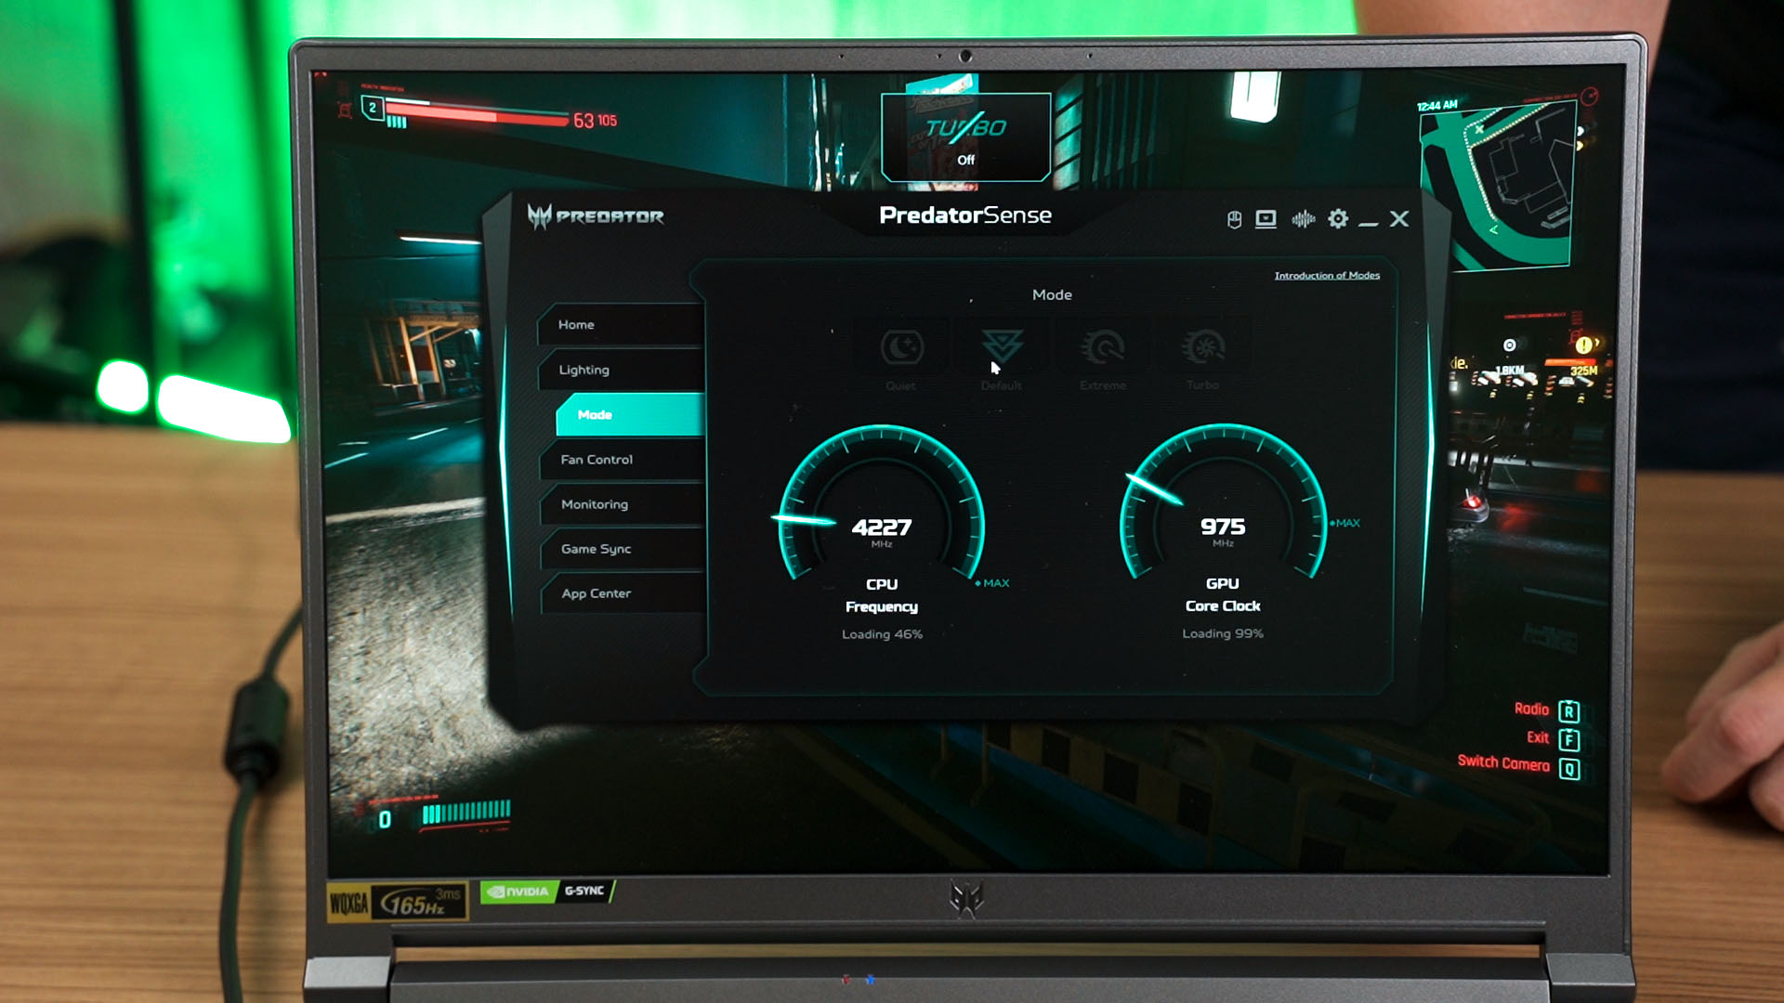Click the GPU Core Clock label

point(1223,595)
